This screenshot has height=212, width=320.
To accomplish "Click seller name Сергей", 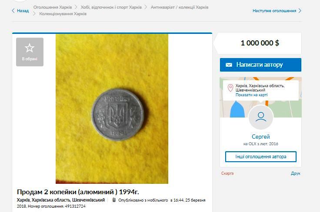I will tap(261, 137).
